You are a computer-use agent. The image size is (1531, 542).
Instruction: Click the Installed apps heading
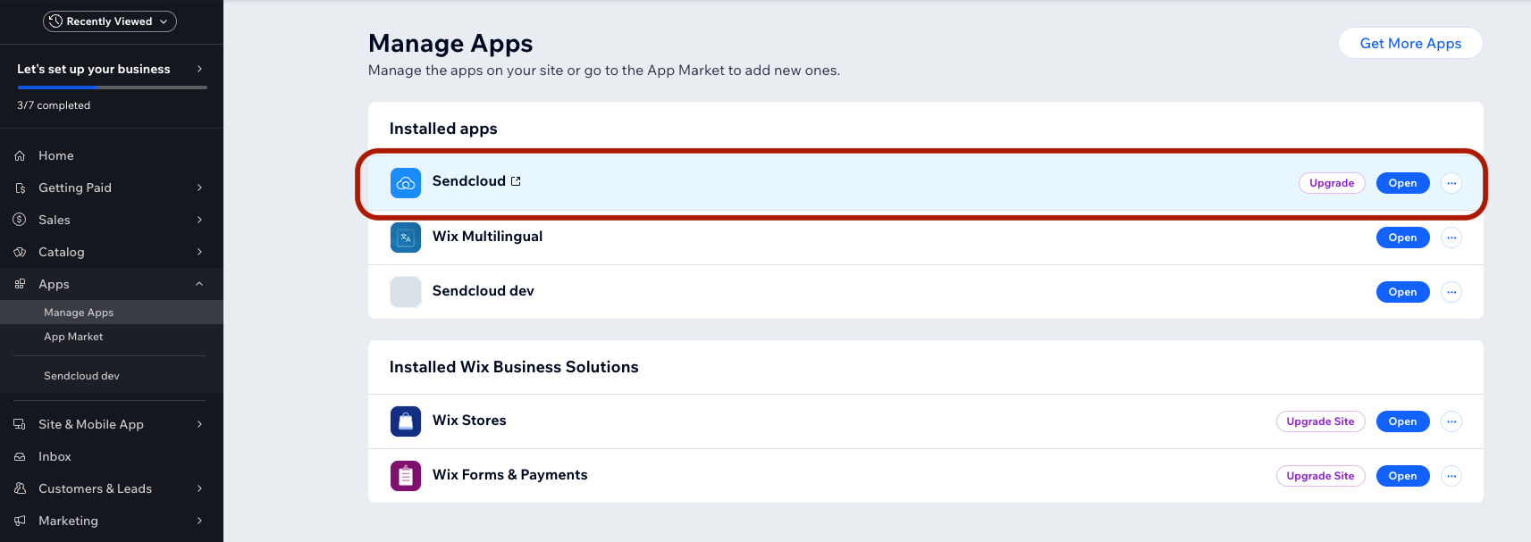[443, 129]
